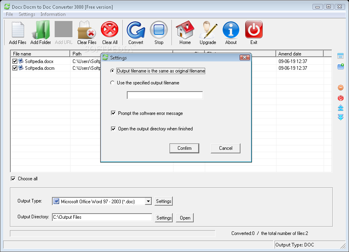Viewport: 349px width, 252px height.
Task: Click the Amend date column header
Action: [299, 53]
